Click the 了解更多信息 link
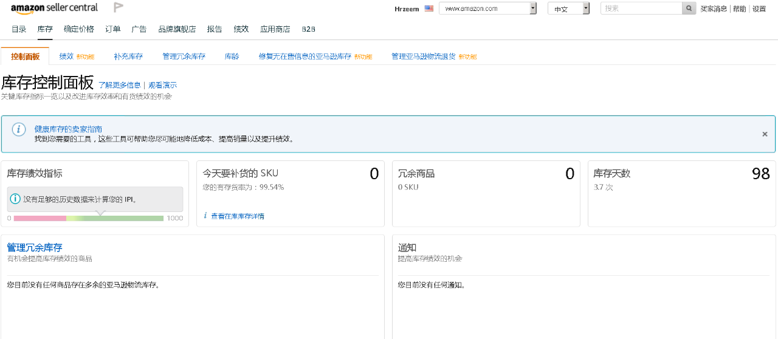This screenshot has height=339, width=778. (x=120, y=85)
